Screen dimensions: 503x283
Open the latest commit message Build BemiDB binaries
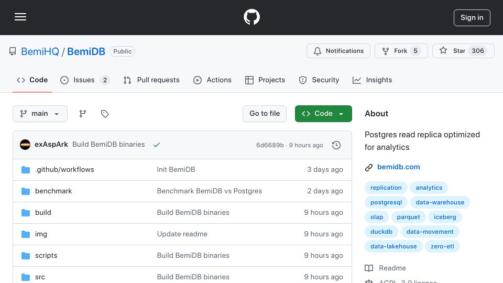tap(108, 145)
